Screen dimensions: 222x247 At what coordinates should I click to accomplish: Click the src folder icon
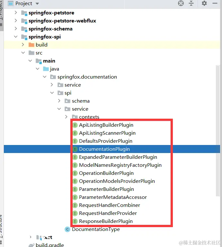31,53
